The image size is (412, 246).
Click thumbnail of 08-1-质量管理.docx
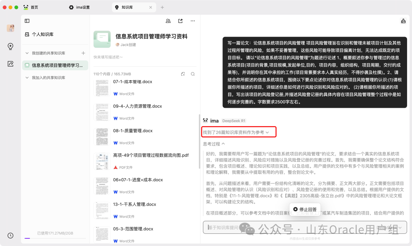(102, 137)
